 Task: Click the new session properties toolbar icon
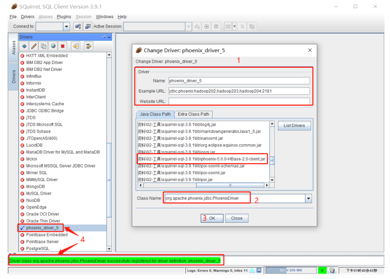[78, 26]
